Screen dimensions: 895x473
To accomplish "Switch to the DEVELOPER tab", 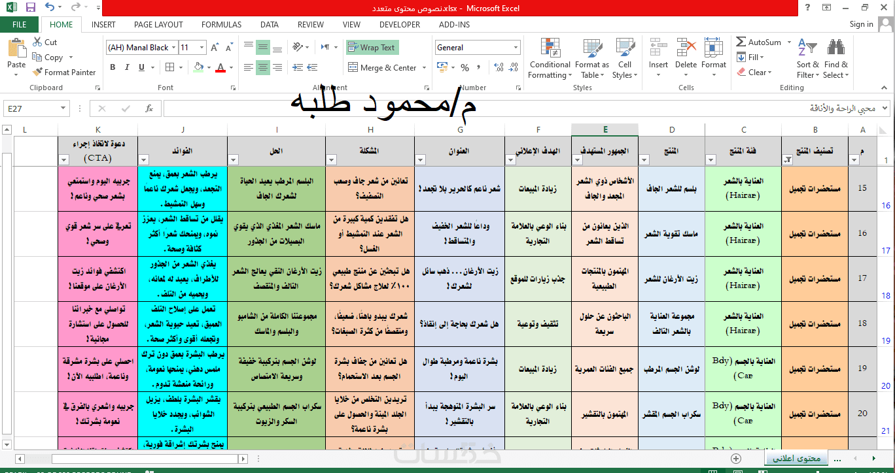I will click(x=400, y=24).
